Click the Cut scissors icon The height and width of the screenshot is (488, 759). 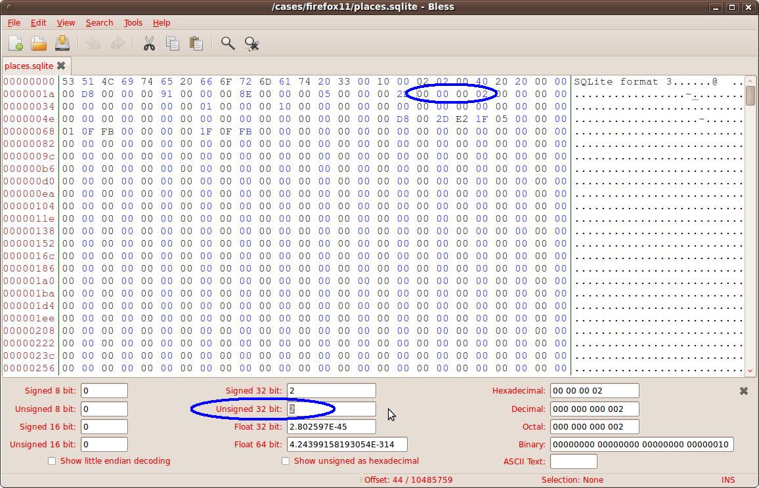point(149,43)
